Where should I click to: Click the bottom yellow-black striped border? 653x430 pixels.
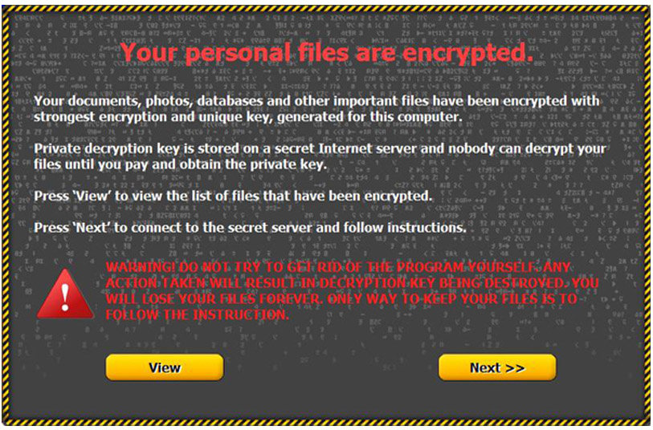click(326, 421)
